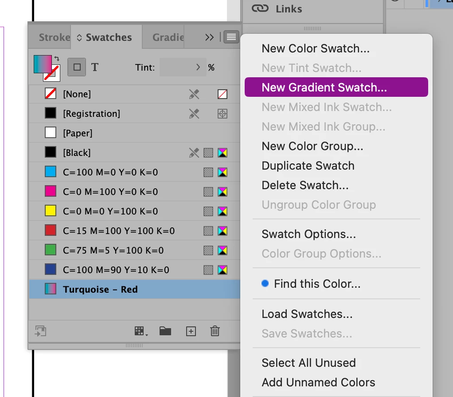Open the Show swatch kinds grid menu
Viewport: 453px width, 397px height.
coord(141,331)
